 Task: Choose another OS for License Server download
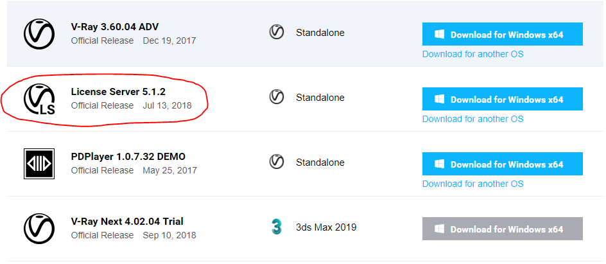point(472,119)
